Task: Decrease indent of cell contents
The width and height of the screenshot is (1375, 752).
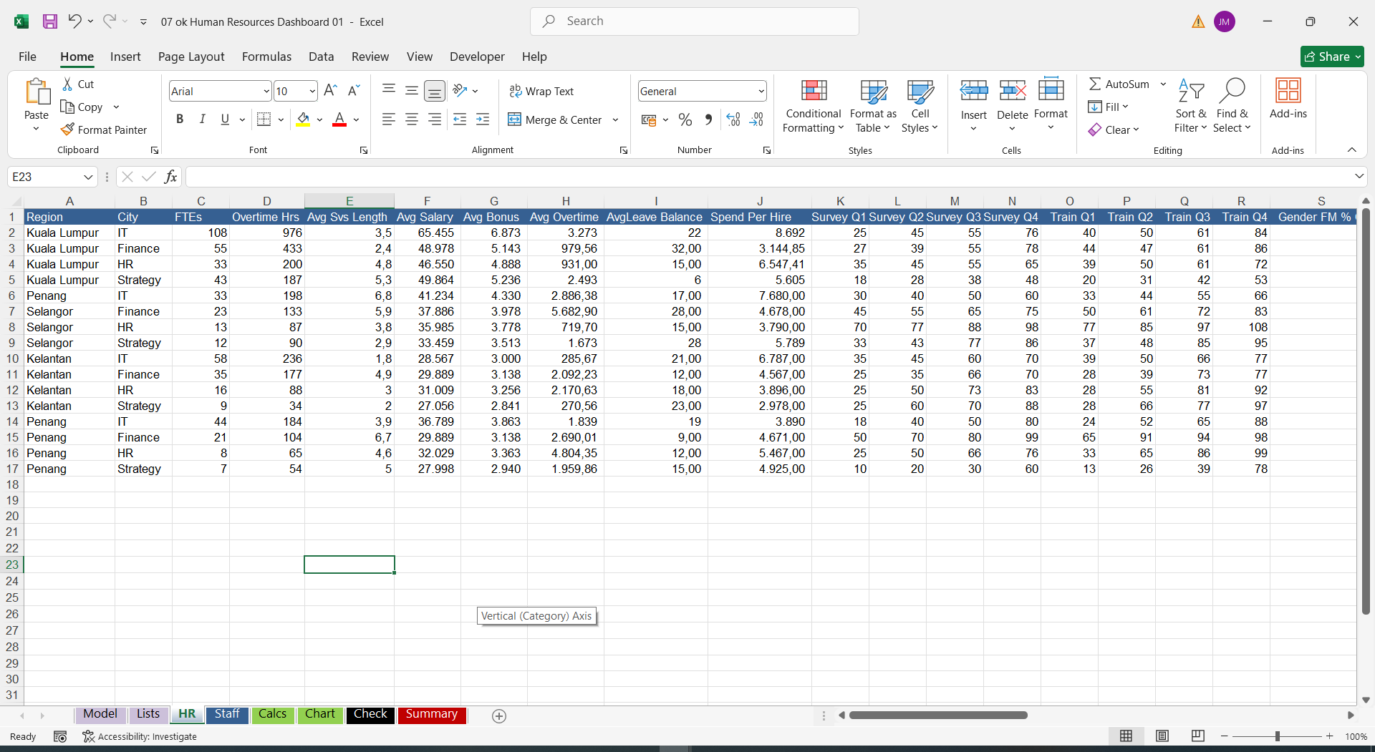Action: pos(460,119)
